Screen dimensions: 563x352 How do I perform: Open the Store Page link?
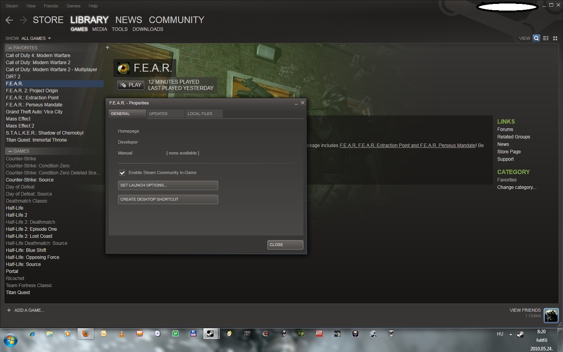[x=509, y=152]
